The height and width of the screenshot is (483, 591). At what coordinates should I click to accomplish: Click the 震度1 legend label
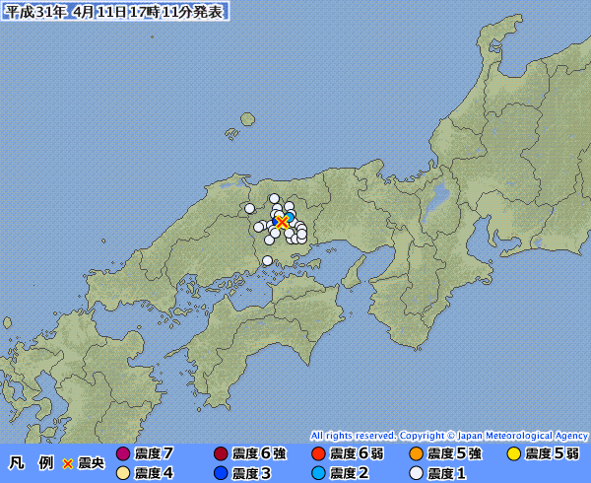(447, 473)
